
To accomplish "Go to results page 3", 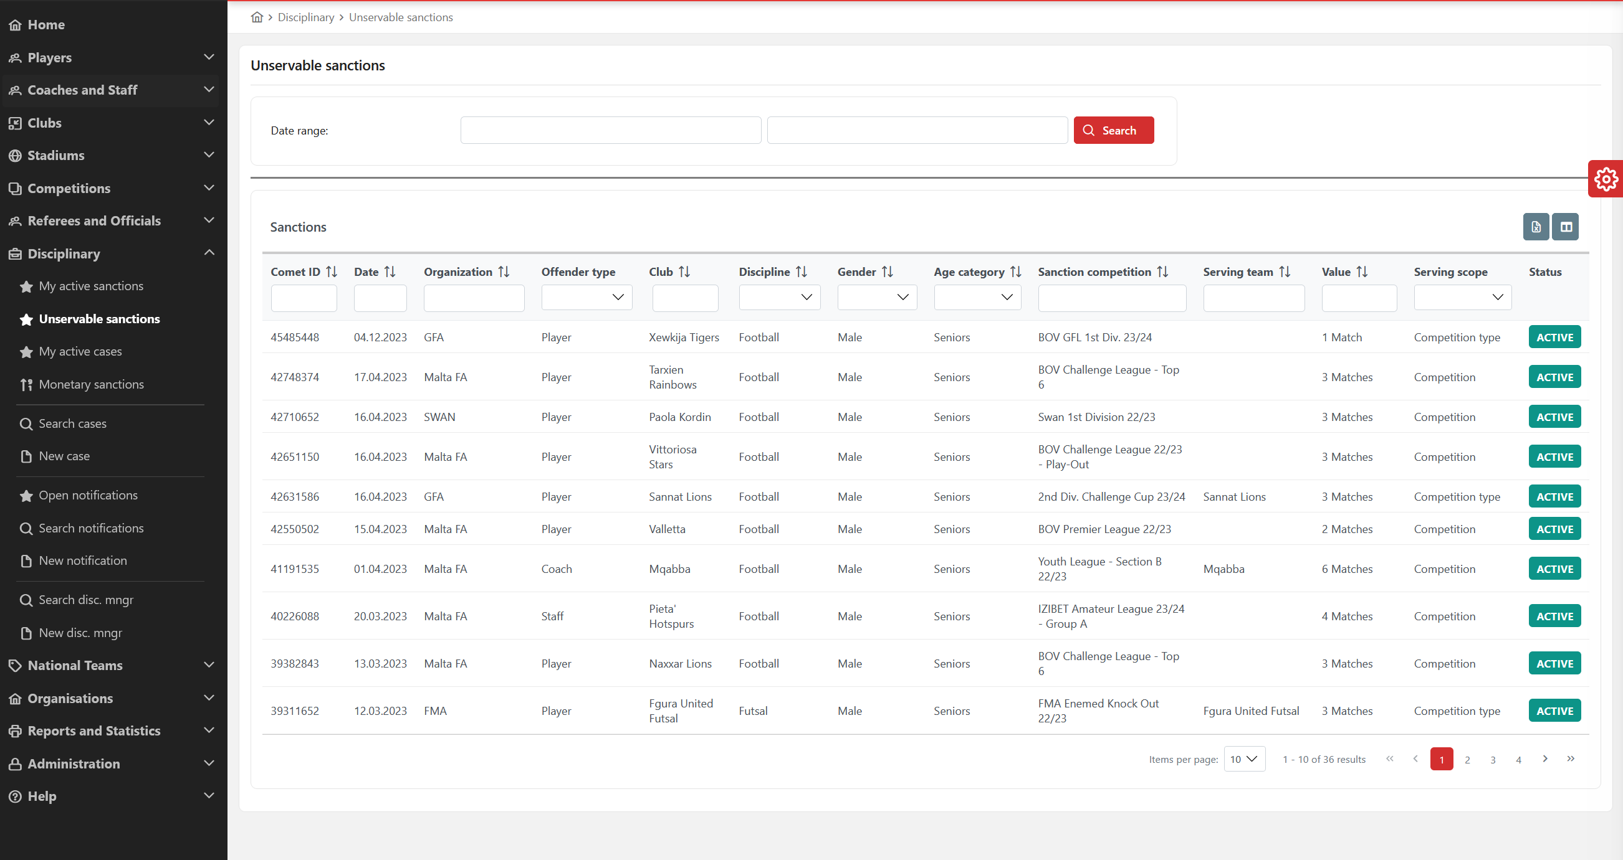I will [x=1493, y=759].
